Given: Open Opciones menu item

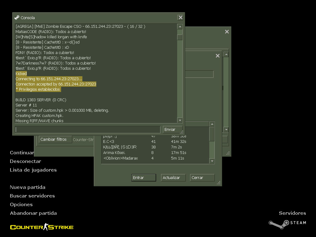Looking at the screenshot, I should pos(21,205).
